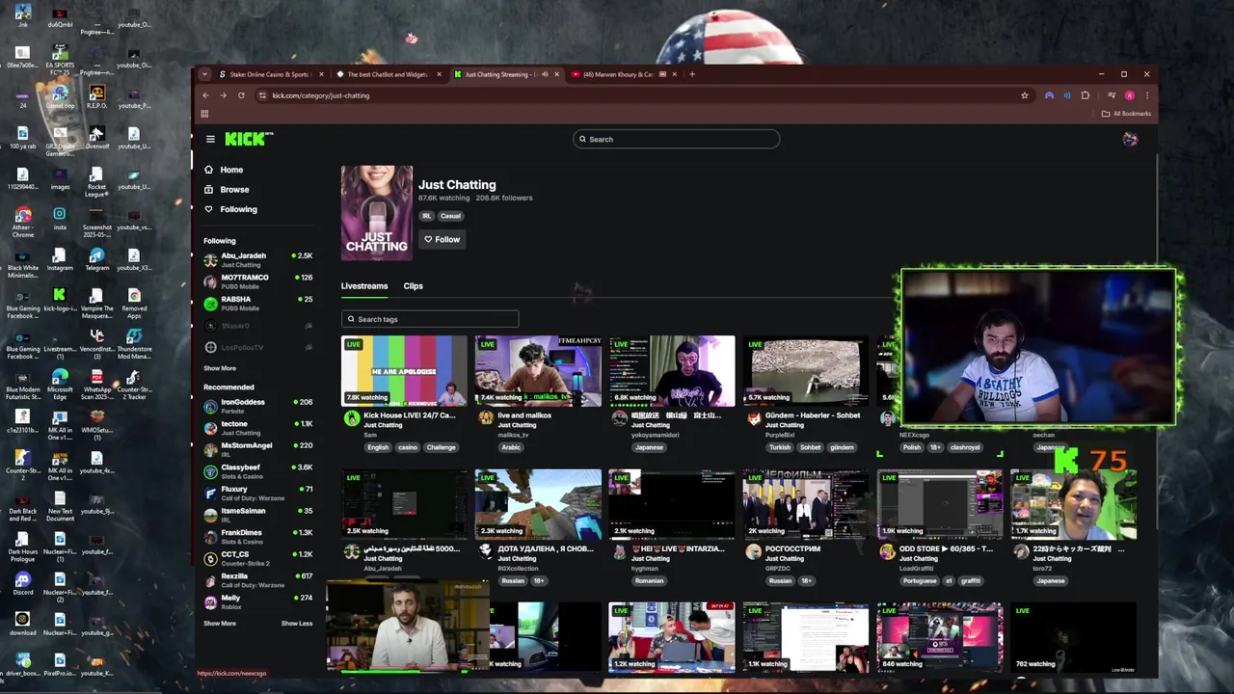Open РОСГОССТРИМ stream thumbnail
1234x694 pixels.
[x=806, y=504]
